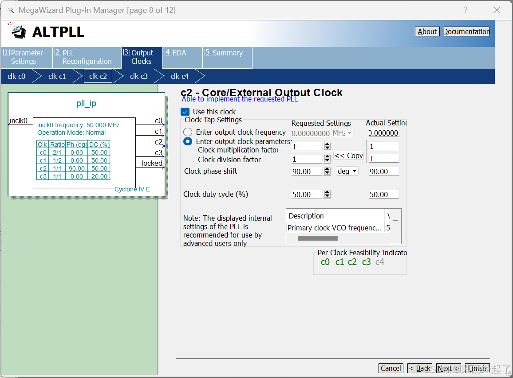The height and width of the screenshot is (378, 513).
Task: Click the Cancel button
Action: pyautogui.click(x=391, y=368)
